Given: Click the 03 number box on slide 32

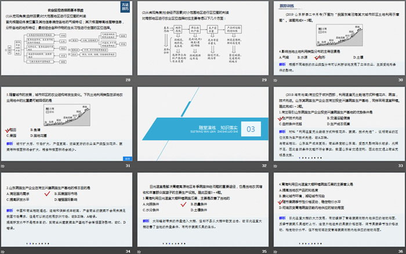Looking at the screenshot, I should [251, 129].
